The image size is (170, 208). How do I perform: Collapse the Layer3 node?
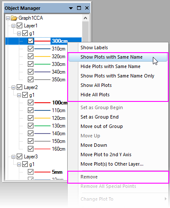13,157
